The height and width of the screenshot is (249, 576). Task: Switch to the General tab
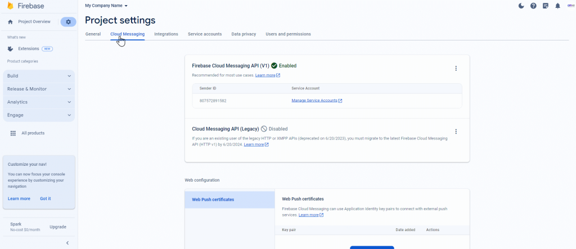pos(93,34)
